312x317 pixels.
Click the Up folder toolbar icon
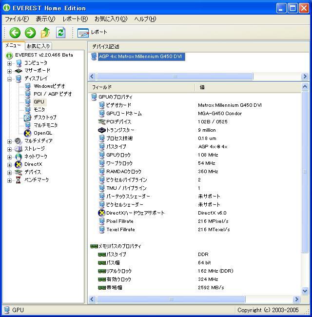coord(45,33)
